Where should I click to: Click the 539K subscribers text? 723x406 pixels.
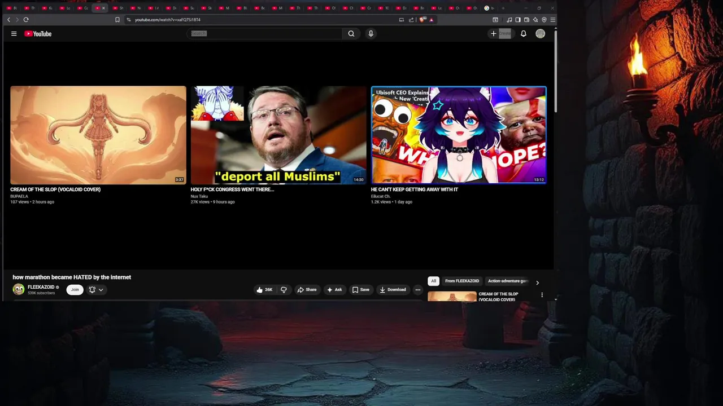[41, 293]
